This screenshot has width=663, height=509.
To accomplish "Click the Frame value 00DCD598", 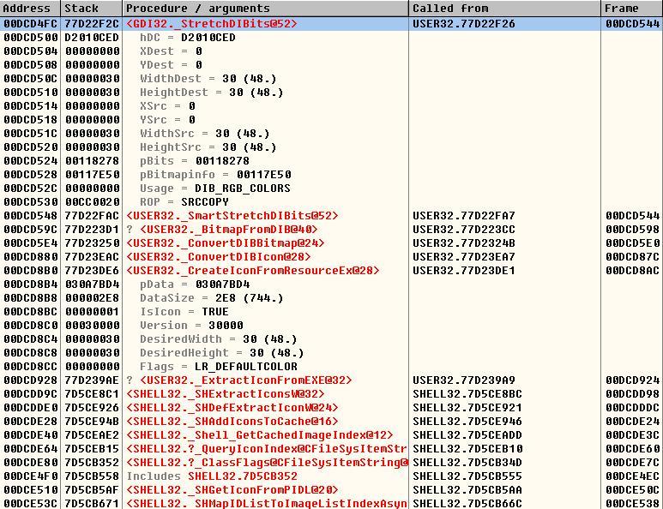I will pos(633,230).
